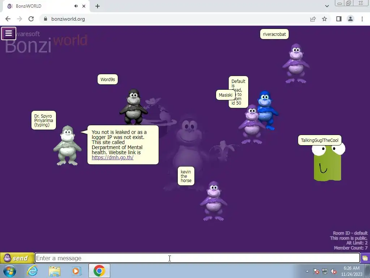Go back with the browser back arrow
The height and width of the screenshot is (278, 370).
8,19
